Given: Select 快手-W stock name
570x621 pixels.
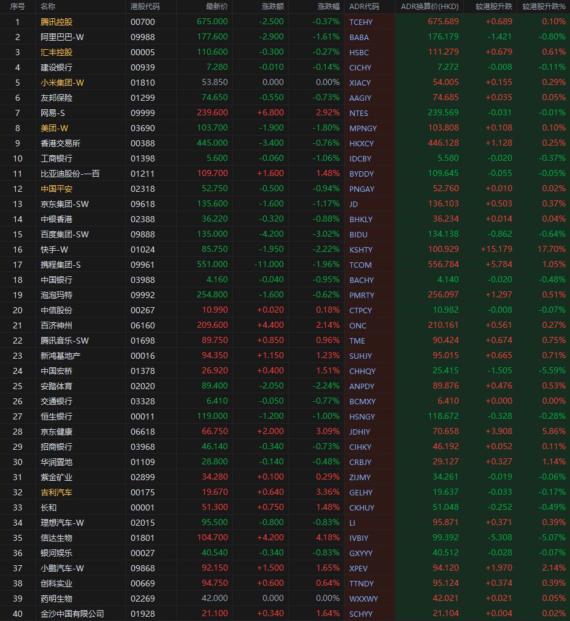Looking at the screenshot, I should [54, 250].
